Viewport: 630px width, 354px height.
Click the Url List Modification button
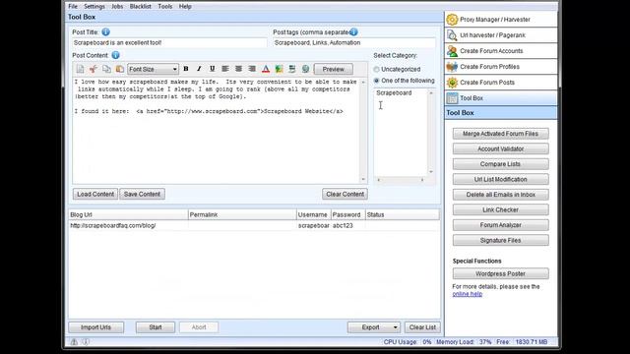click(501, 179)
